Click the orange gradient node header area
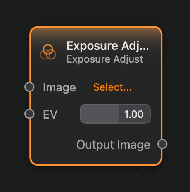Image resolution: width=190 pixels, height=192 pixels. 96,34
